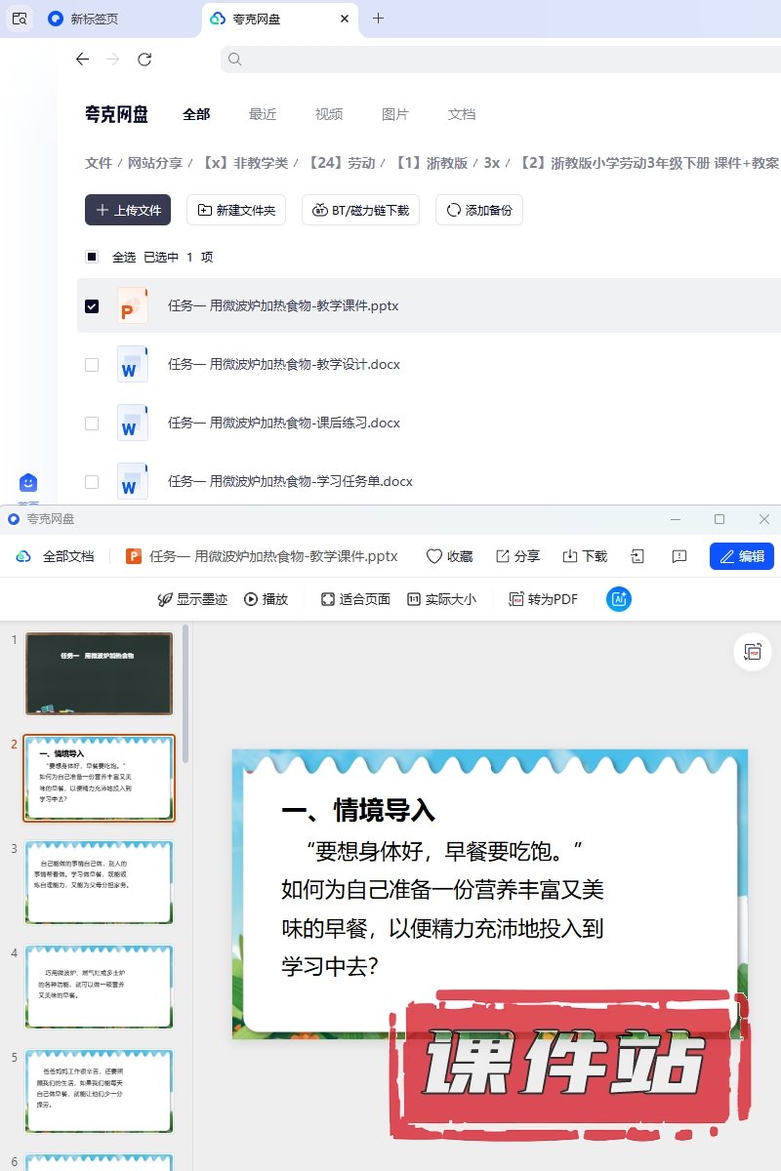The image size is (781, 1171).
Task: Click the browser page reload icon
Action: pyautogui.click(x=144, y=60)
